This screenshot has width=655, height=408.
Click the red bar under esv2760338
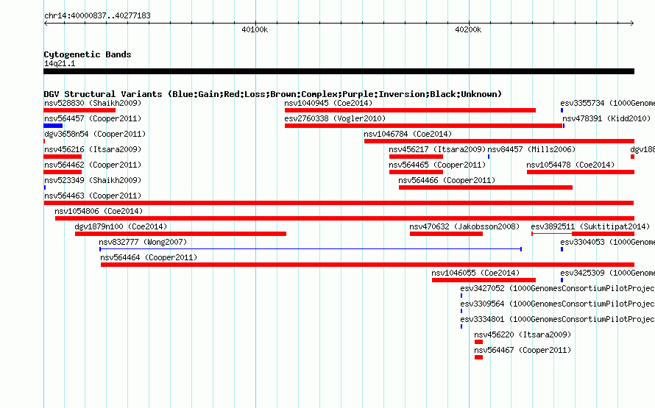424,126
